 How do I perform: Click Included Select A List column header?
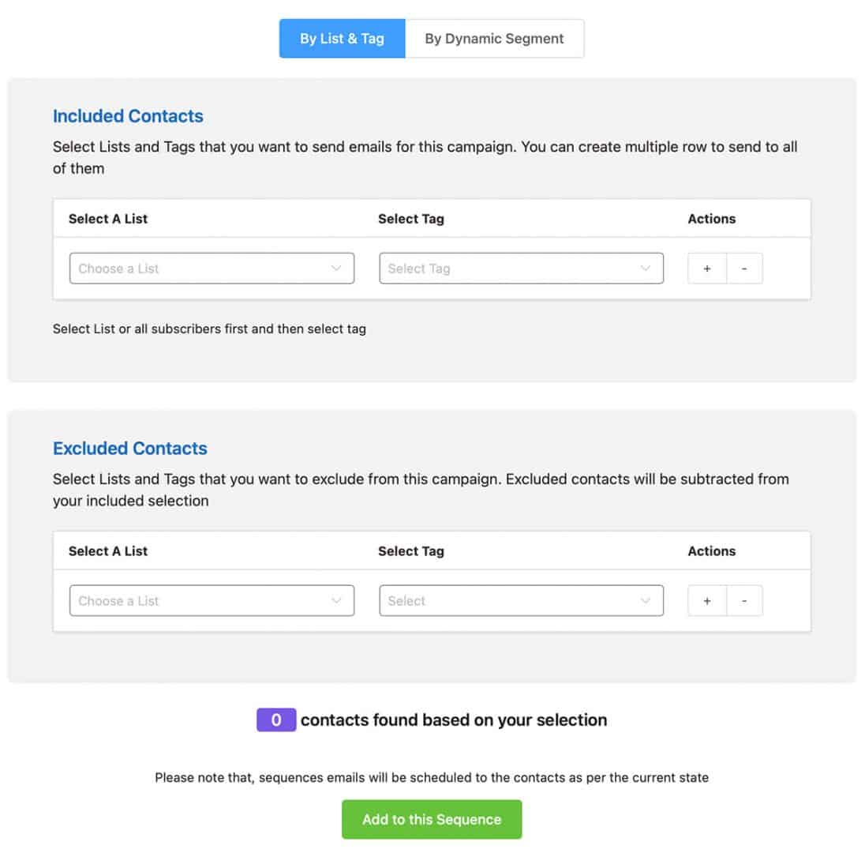(108, 219)
